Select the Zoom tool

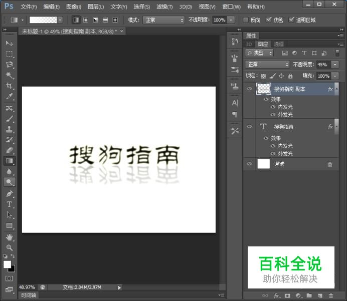click(9, 247)
